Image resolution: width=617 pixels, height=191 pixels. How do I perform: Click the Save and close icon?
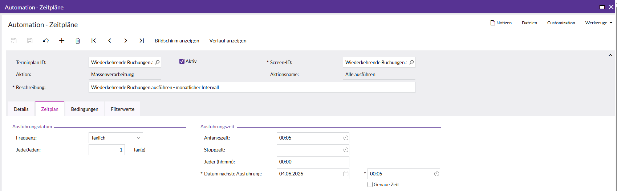(14, 41)
